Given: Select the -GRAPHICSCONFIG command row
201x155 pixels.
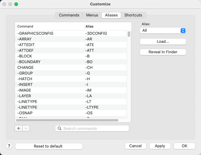Looking at the screenshot, I should (51, 34).
